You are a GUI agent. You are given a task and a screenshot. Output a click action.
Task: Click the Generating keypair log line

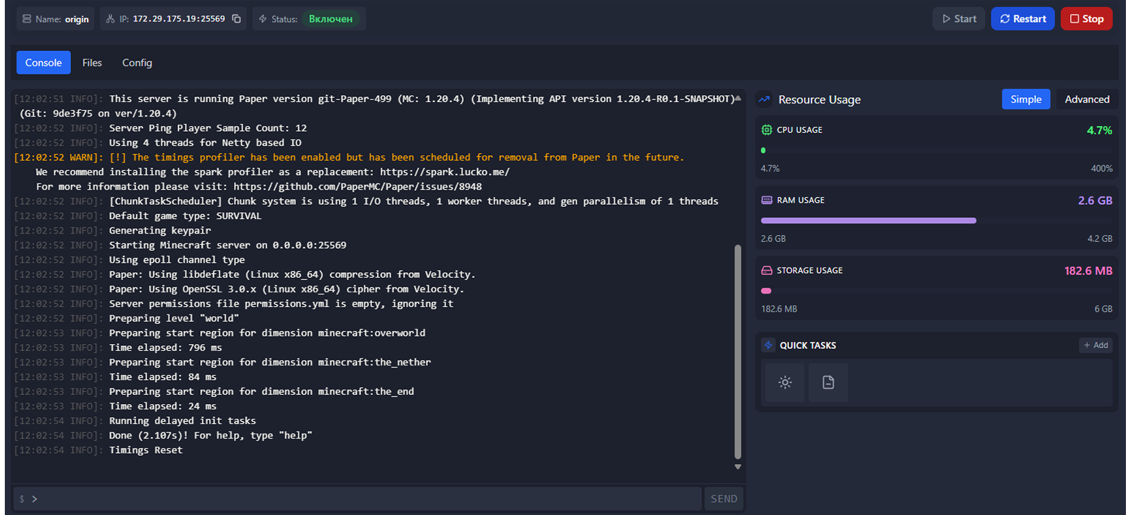coord(160,230)
